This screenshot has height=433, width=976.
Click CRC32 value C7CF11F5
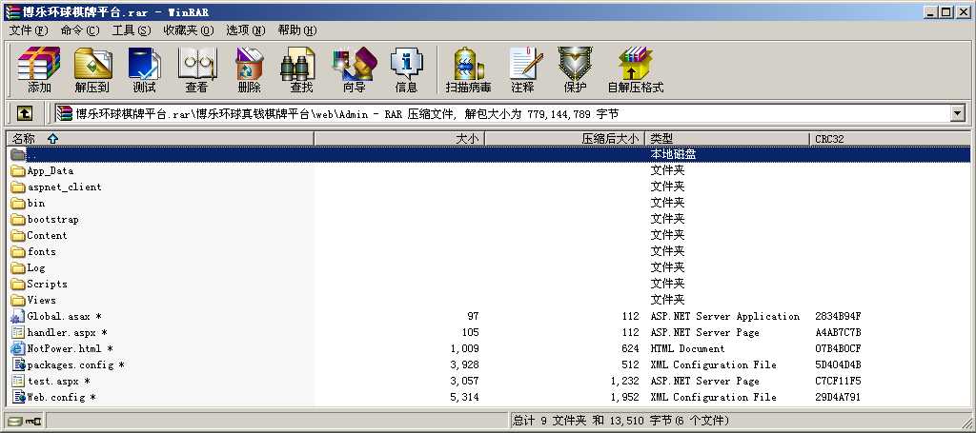coord(838,381)
